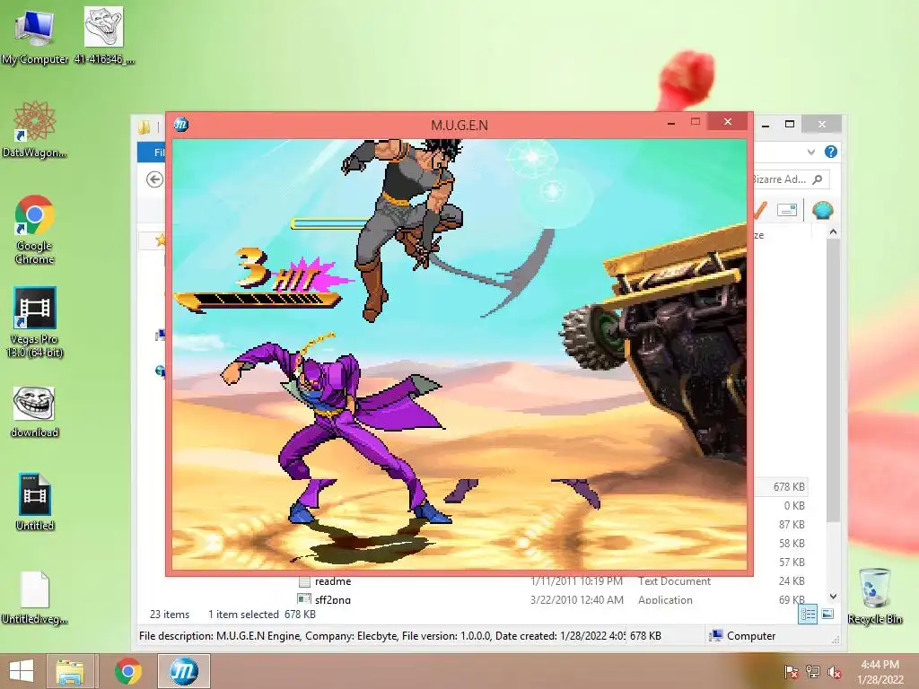Open the 41-416346 troll face image icon
Screen dimensions: 919x689
tap(104, 35)
